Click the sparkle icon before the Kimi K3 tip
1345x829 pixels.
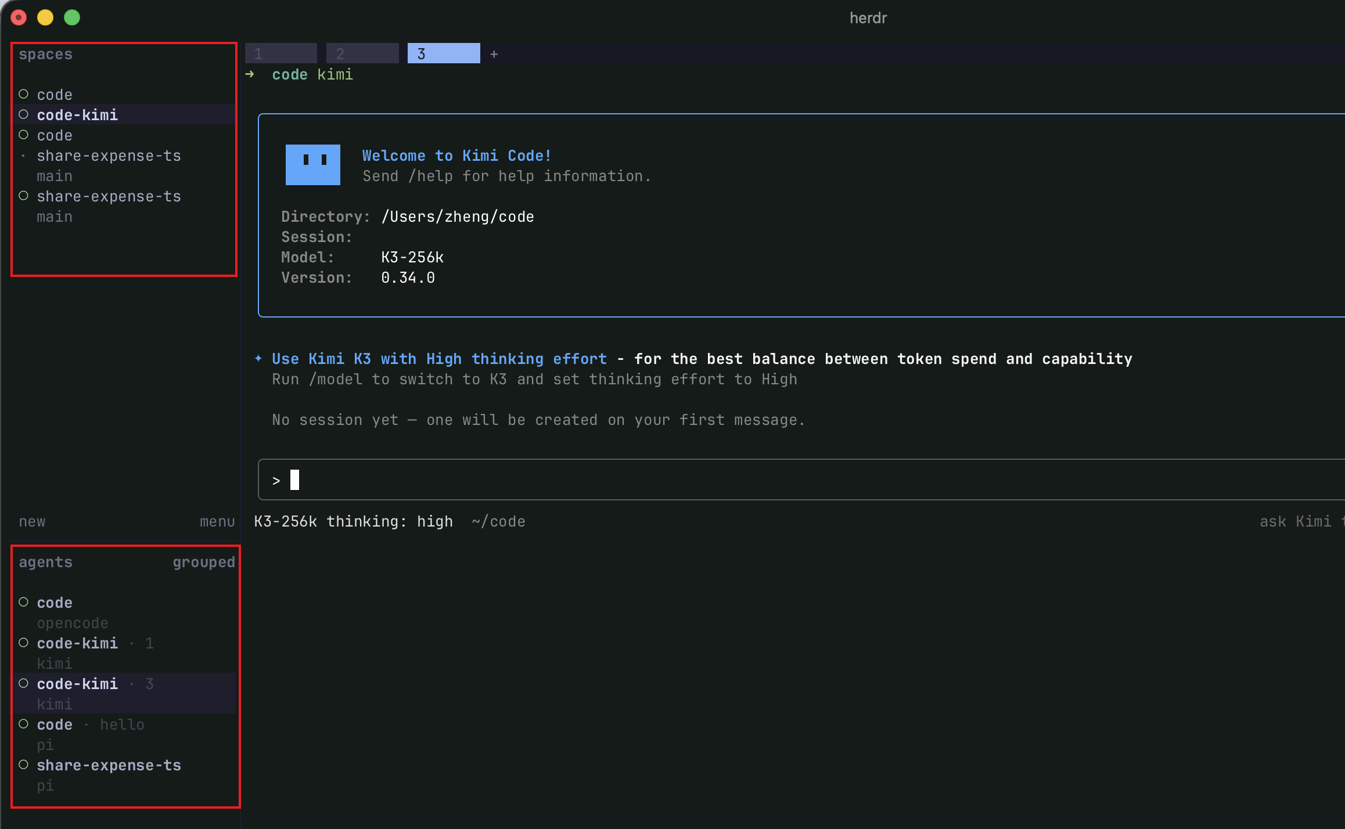click(258, 359)
